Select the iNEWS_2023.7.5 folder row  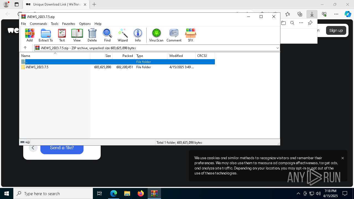click(x=118, y=67)
